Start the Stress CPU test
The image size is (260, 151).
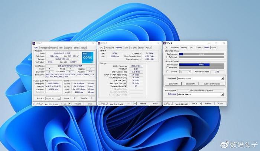point(190,84)
